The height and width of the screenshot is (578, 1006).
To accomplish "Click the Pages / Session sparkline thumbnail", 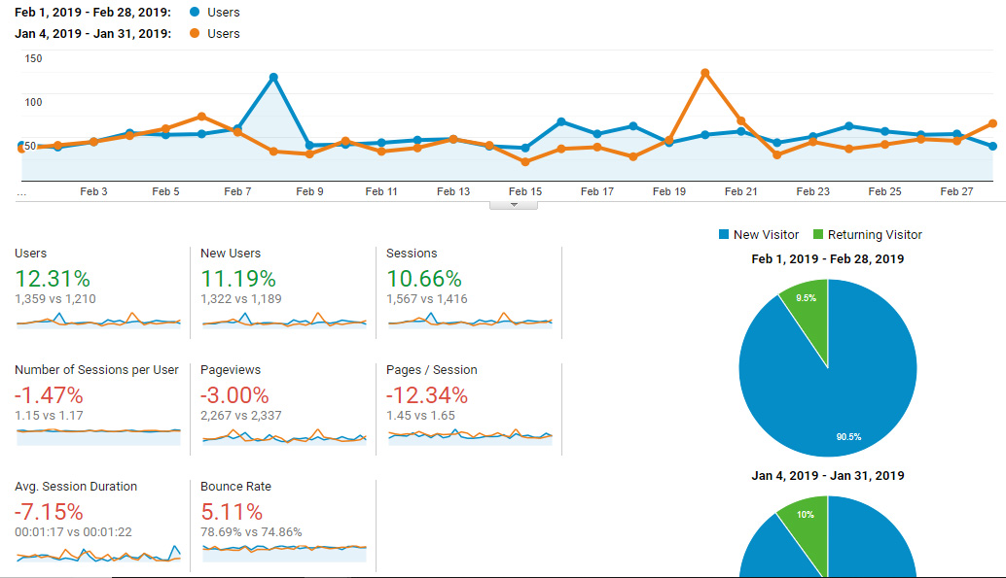I will pos(470,436).
